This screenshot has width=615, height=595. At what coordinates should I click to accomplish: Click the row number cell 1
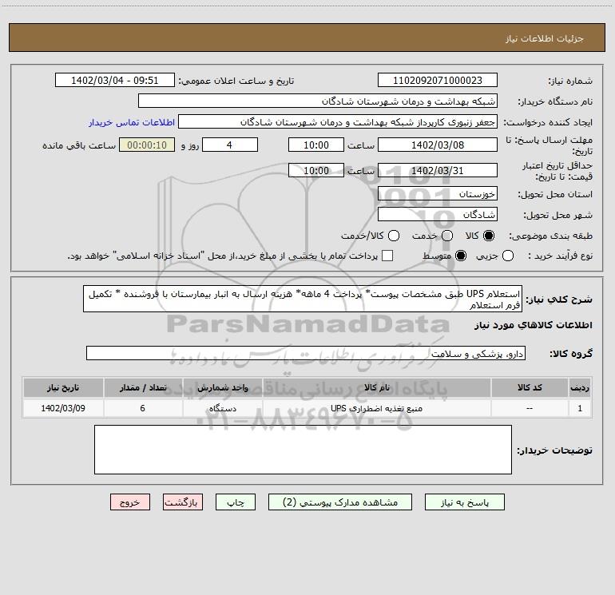(x=580, y=408)
